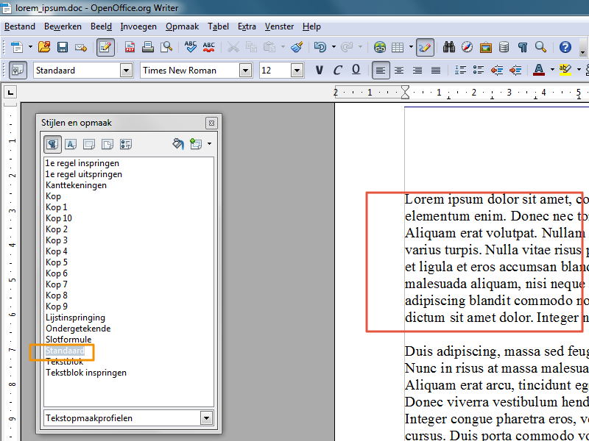Screen dimensions: 589x441
Task: Show Paragraph Styles in Stijlen panel
Action: [52, 144]
